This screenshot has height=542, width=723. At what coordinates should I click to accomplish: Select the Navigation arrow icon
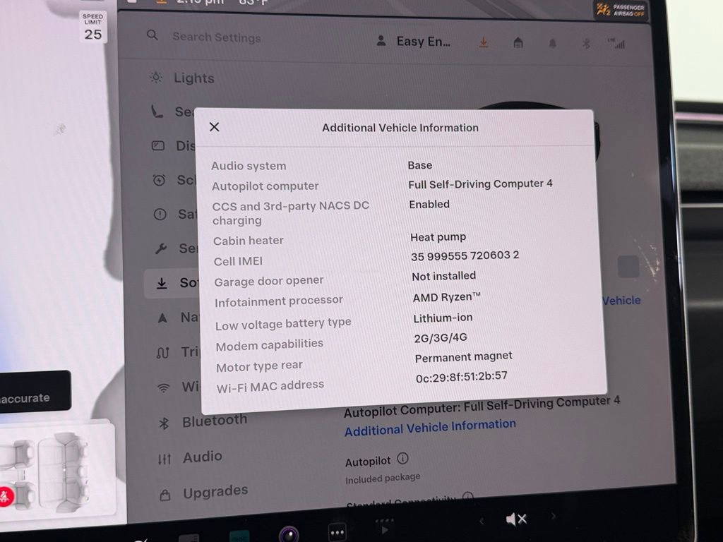point(163,317)
